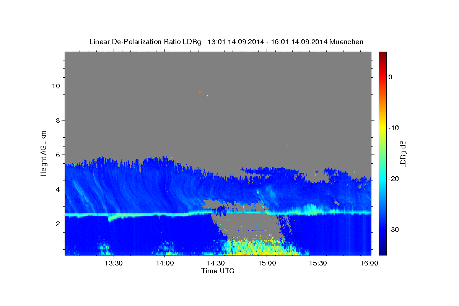Click the height axis label 4

tap(57, 189)
